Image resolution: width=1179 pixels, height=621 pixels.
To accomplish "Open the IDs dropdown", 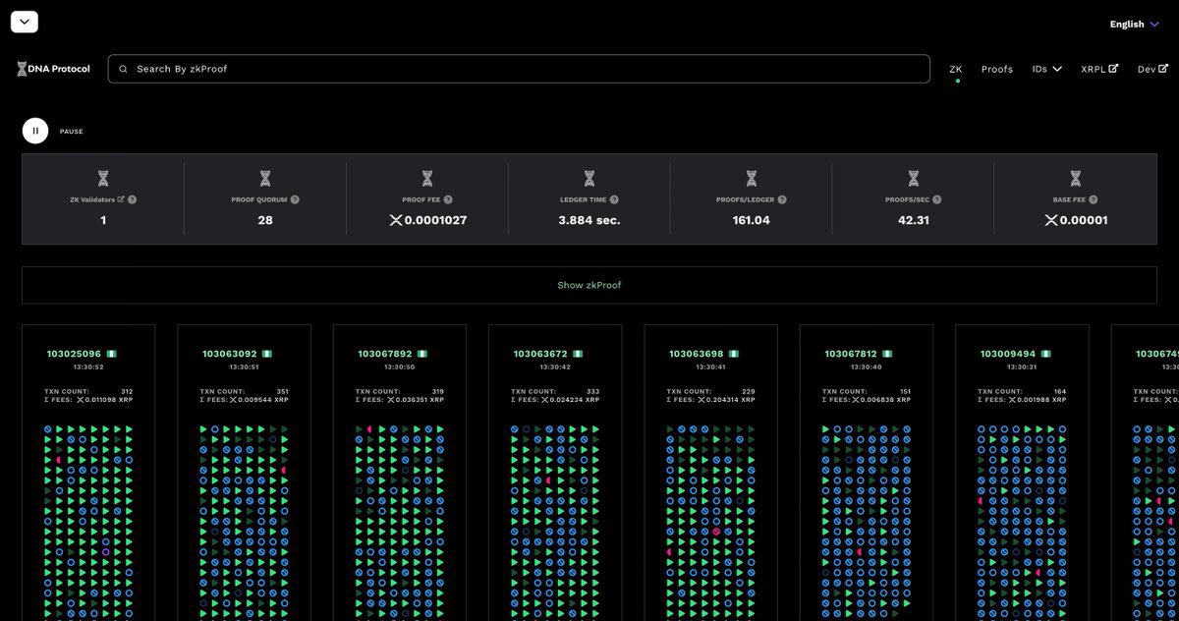I will tap(1047, 69).
